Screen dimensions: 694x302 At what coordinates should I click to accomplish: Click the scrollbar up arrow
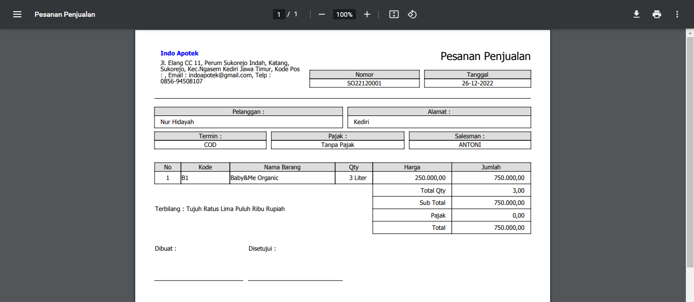[x=690, y=33]
